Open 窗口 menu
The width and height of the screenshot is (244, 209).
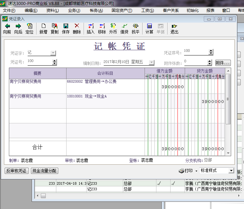[226, 10]
